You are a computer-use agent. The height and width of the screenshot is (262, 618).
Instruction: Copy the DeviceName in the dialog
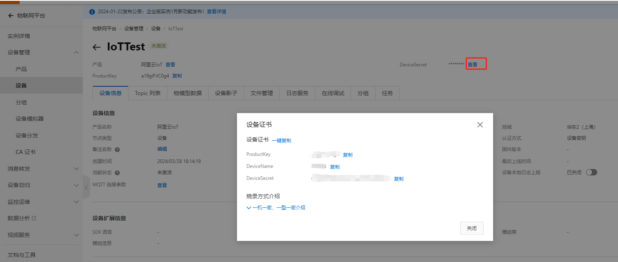pyautogui.click(x=335, y=167)
